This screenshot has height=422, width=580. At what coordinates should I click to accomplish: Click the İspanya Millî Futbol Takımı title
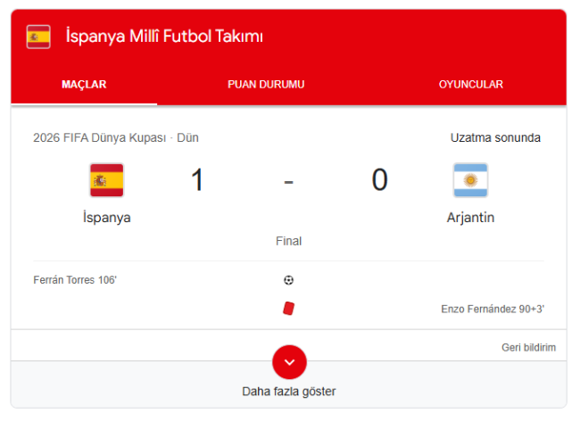click(x=164, y=37)
